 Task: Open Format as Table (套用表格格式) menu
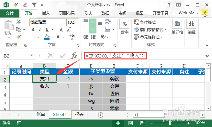pos(150,30)
